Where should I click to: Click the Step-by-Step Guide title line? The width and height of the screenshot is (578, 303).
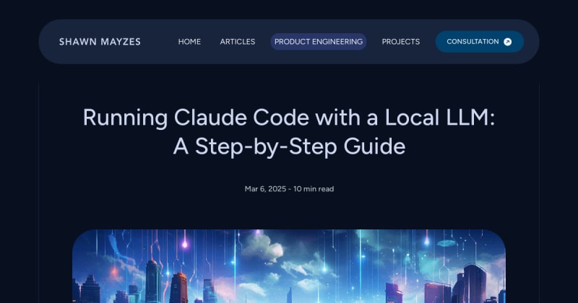[289, 146]
